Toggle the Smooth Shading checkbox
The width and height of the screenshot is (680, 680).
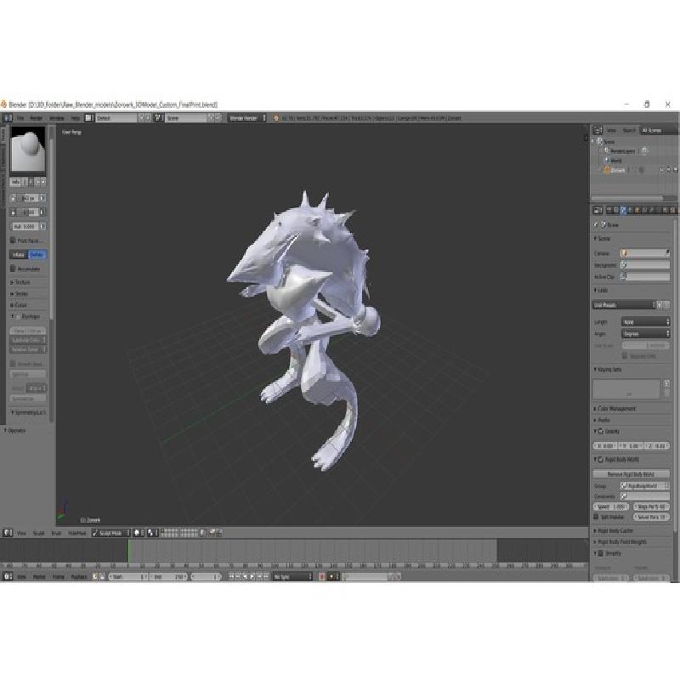pos(13,364)
